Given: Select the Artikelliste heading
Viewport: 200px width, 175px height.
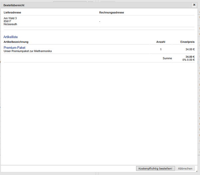Looking at the screenshot, I should [x=10, y=37].
